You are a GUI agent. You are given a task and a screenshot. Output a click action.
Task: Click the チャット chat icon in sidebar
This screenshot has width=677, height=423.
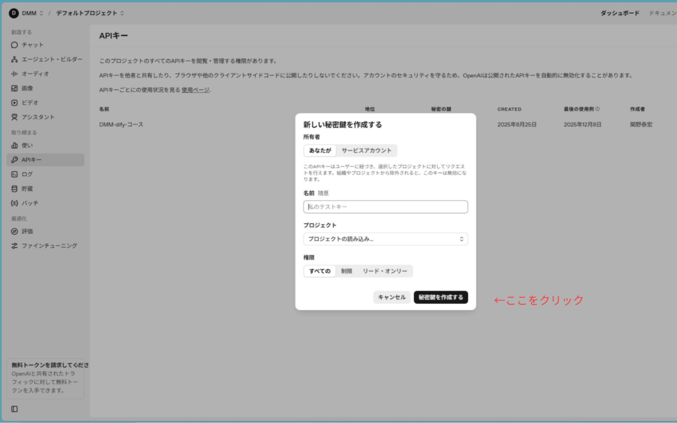[15, 45]
